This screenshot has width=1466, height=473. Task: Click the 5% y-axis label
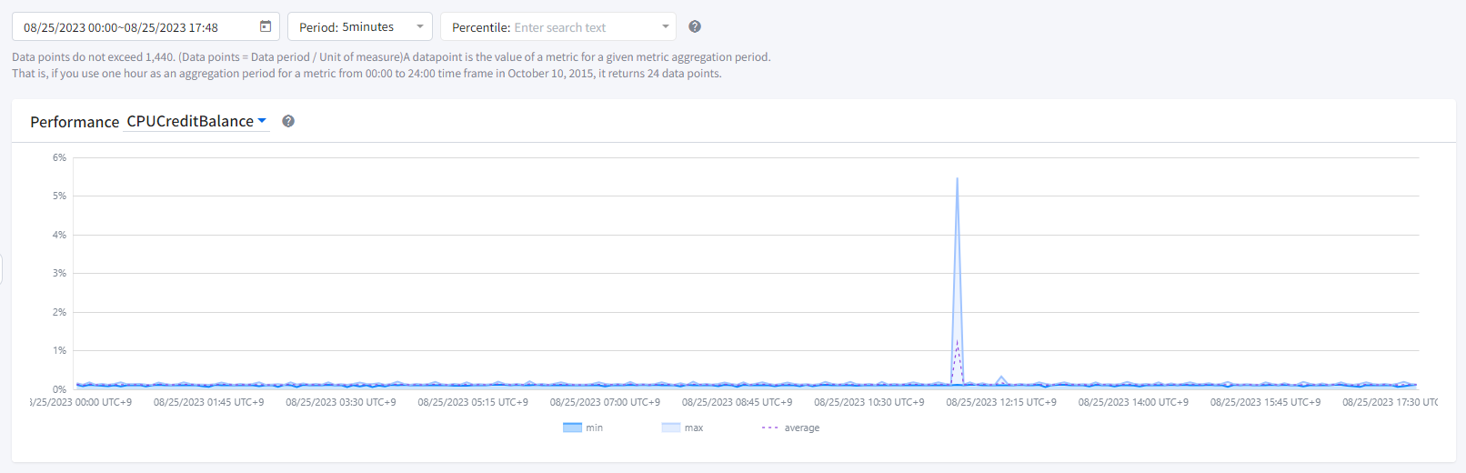59,196
